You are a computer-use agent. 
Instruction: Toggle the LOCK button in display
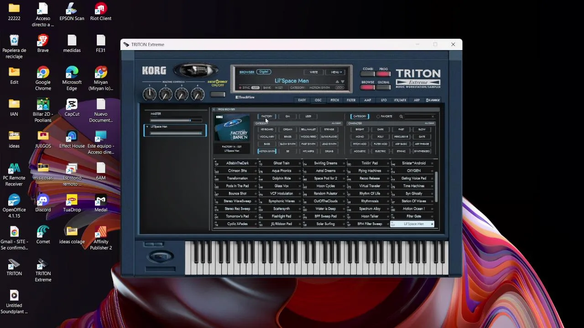click(340, 88)
